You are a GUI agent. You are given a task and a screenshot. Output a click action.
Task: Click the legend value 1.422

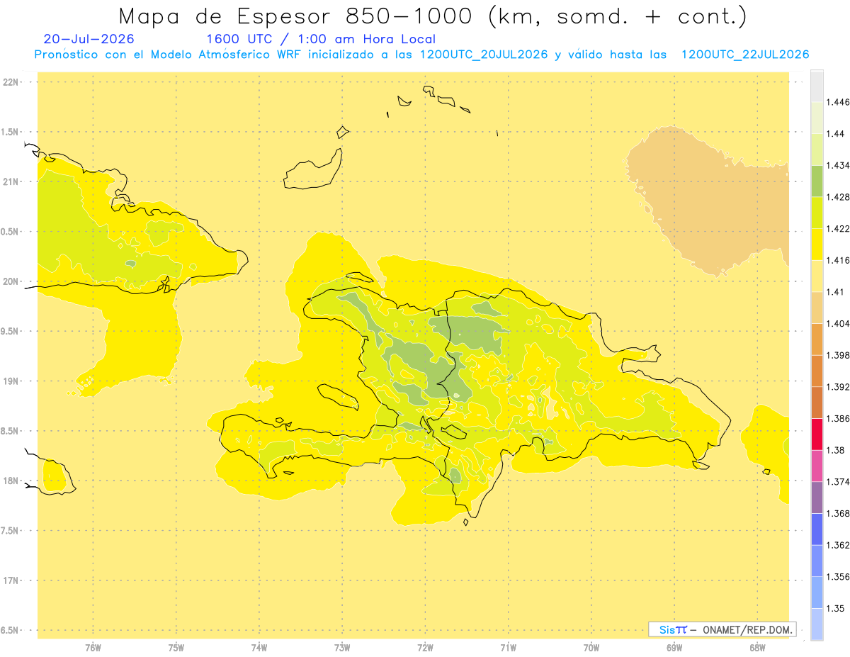(839, 228)
